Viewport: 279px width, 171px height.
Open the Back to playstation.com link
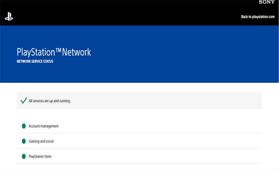click(258, 17)
